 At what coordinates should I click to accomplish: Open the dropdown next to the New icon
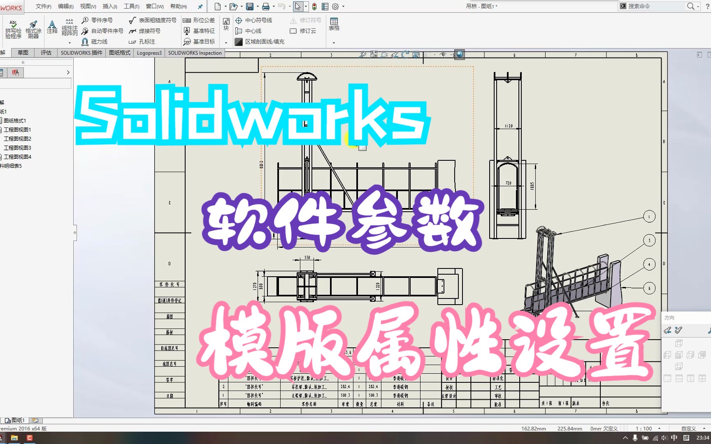(225, 6)
